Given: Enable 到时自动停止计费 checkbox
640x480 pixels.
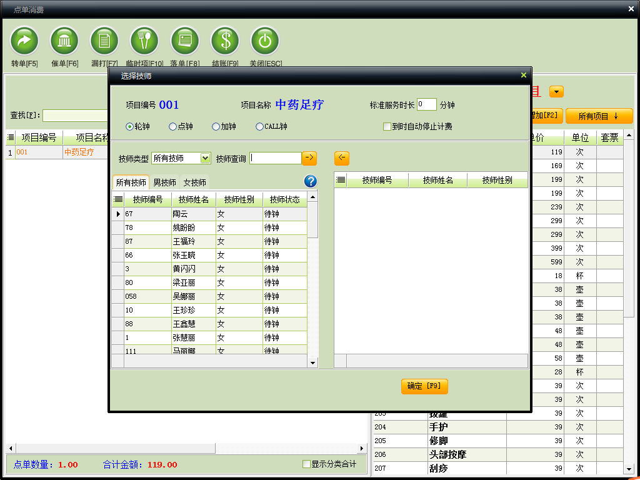Looking at the screenshot, I should point(417,126).
